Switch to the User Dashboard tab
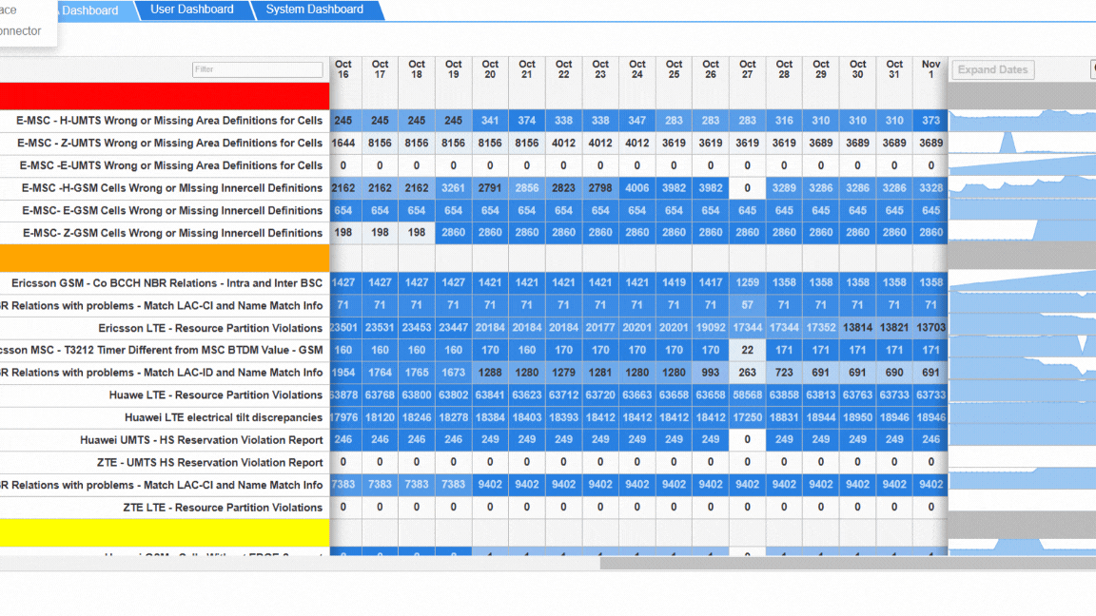 191,10
